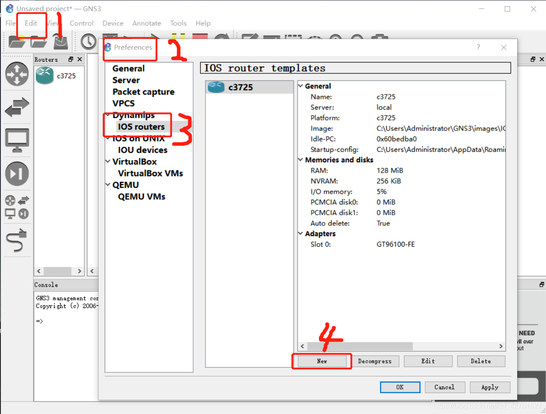Click the Open project folder icon
Image resolution: width=546 pixels, height=414 pixels.
click(39, 41)
